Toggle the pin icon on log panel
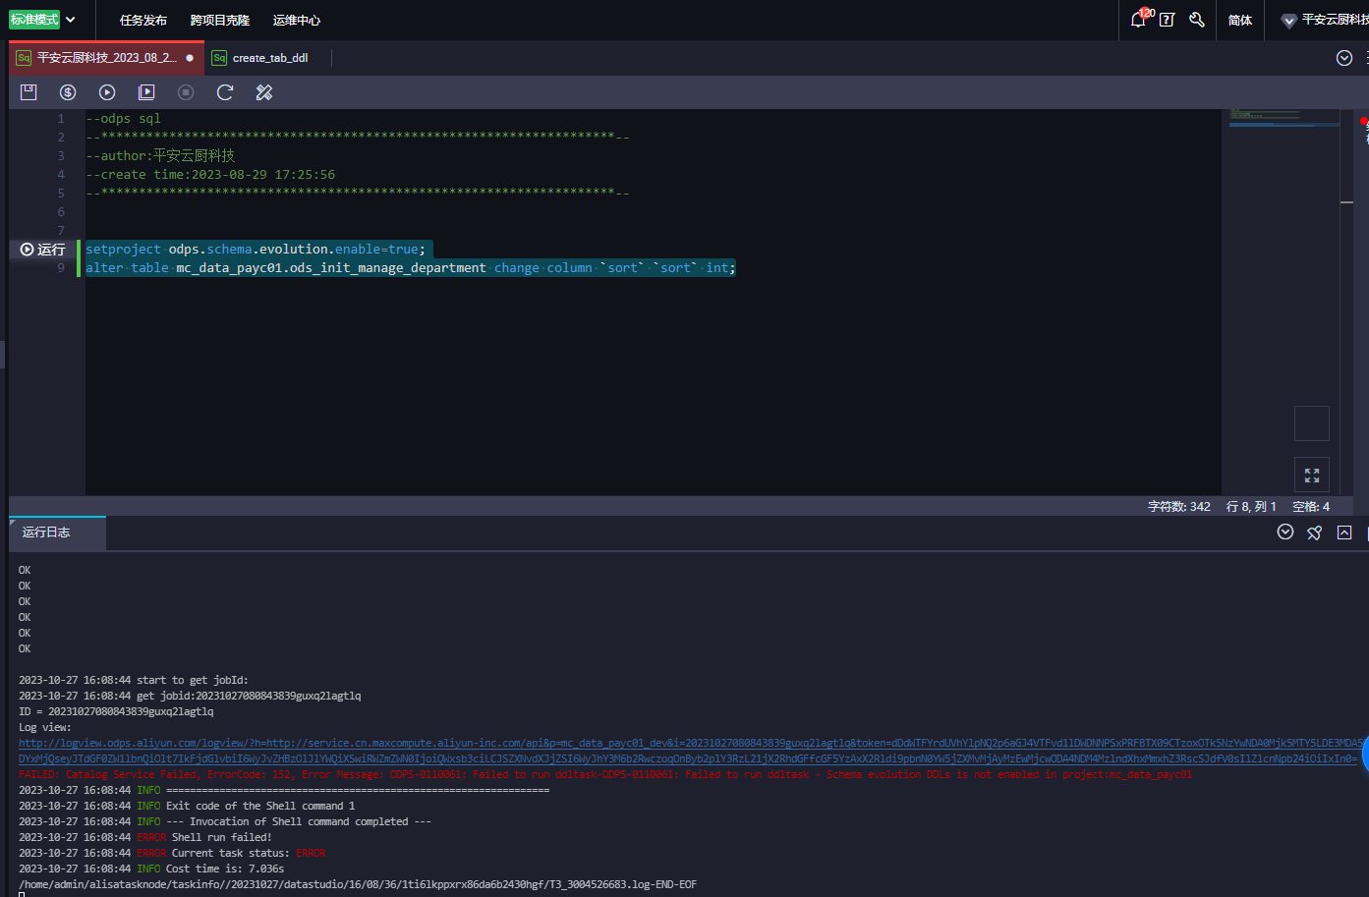The height and width of the screenshot is (897, 1369). tap(1315, 533)
